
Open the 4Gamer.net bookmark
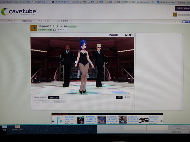[x=146, y=2]
